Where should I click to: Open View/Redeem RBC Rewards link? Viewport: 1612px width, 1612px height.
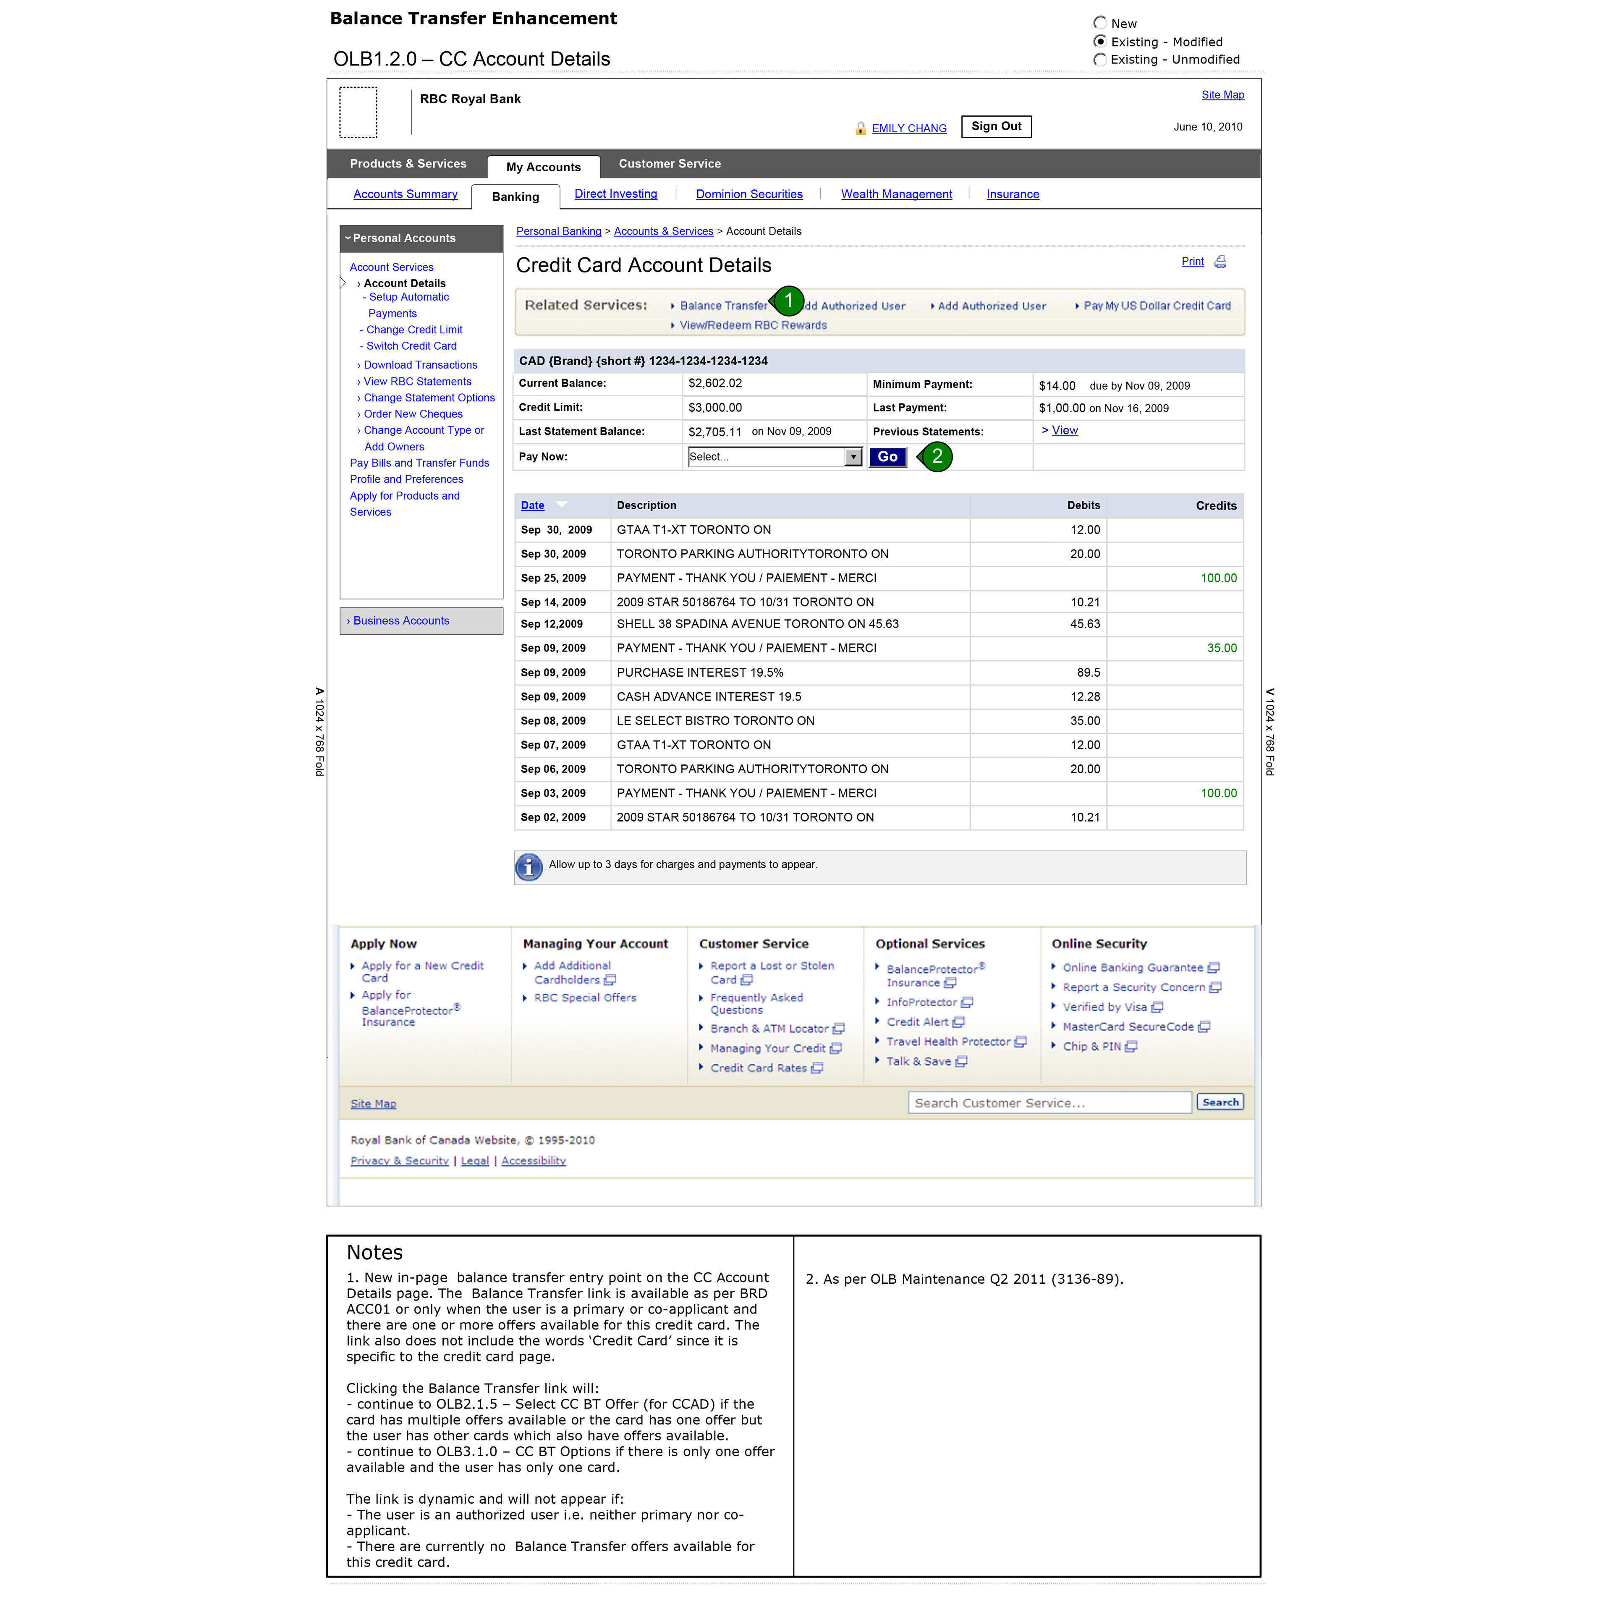(753, 325)
